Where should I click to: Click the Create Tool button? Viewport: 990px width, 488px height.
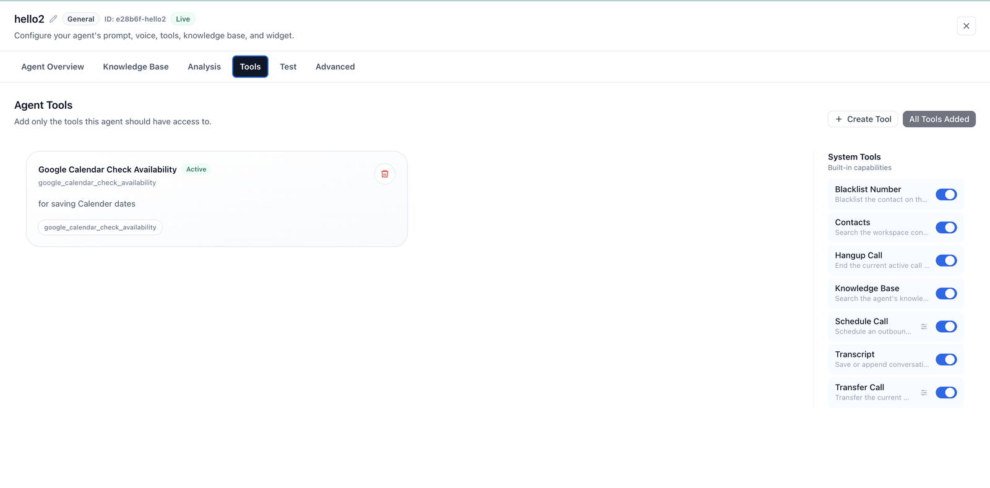pos(863,119)
